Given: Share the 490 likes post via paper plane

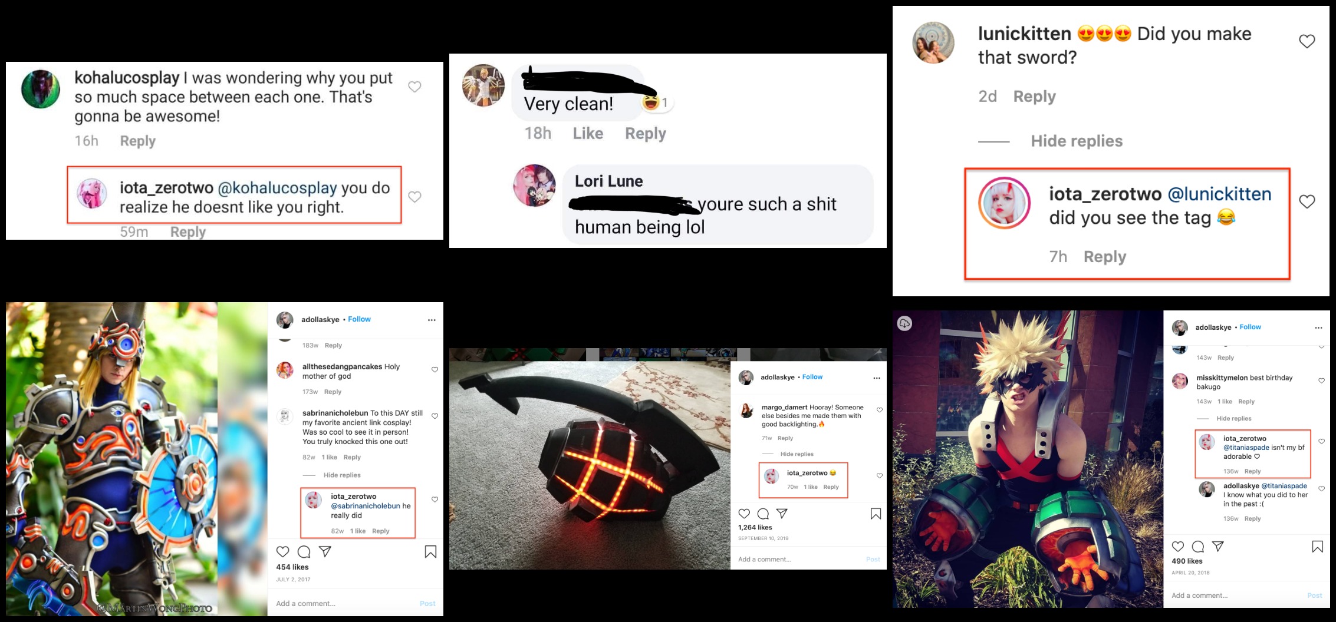Looking at the screenshot, I should tap(1217, 547).
